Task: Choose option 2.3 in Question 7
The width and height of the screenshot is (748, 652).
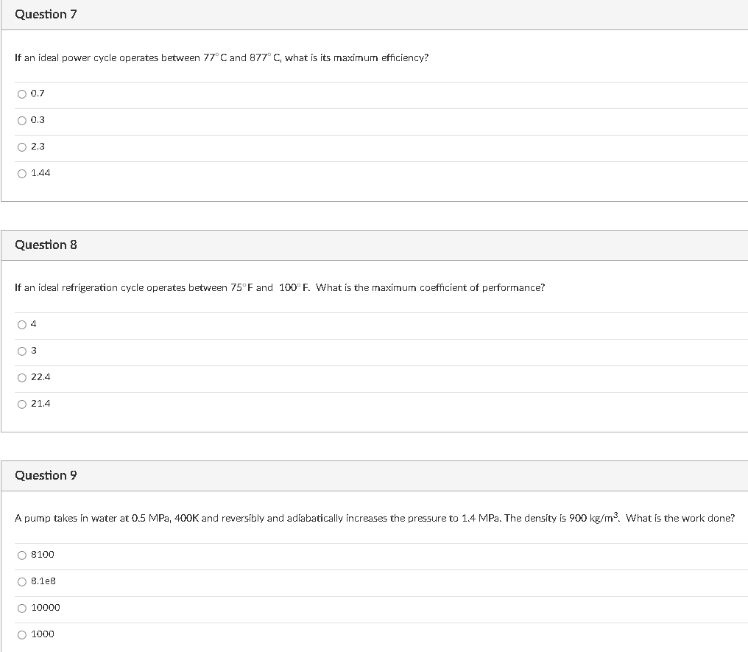Action: click(22, 147)
